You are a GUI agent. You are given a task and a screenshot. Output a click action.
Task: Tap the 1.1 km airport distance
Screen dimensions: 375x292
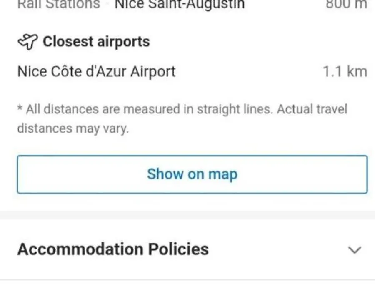click(345, 72)
